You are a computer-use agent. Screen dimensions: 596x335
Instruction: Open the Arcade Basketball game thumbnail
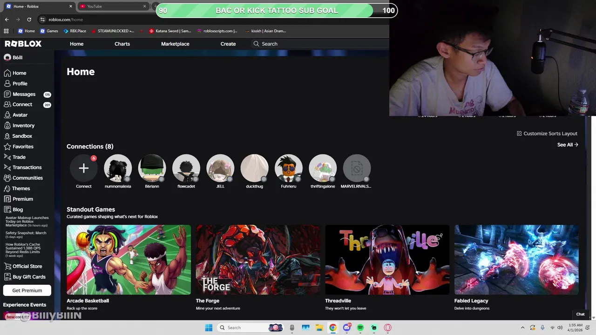[129, 260]
